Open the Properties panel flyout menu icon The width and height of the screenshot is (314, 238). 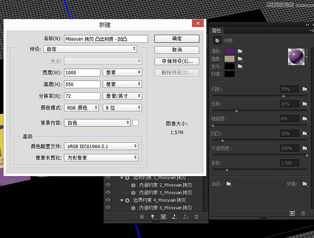click(x=312, y=31)
